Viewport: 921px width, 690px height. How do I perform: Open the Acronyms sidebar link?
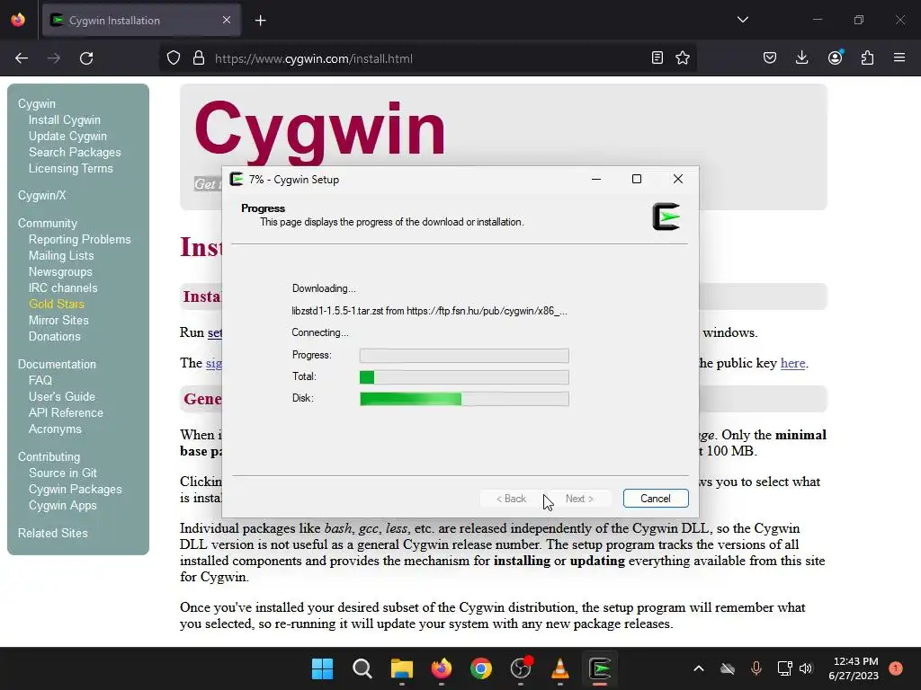55,429
